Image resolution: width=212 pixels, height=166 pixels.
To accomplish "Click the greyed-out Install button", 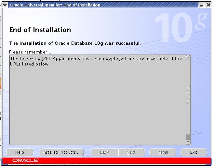I will point(163,152).
